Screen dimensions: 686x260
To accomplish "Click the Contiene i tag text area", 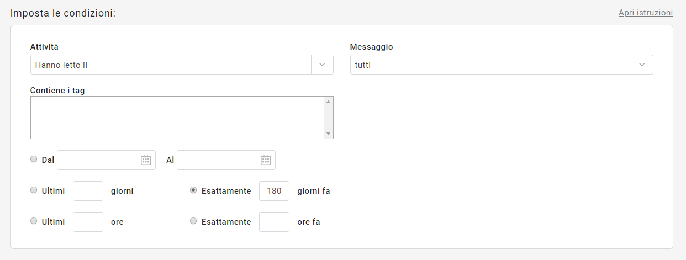I will pyautogui.click(x=177, y=118).
